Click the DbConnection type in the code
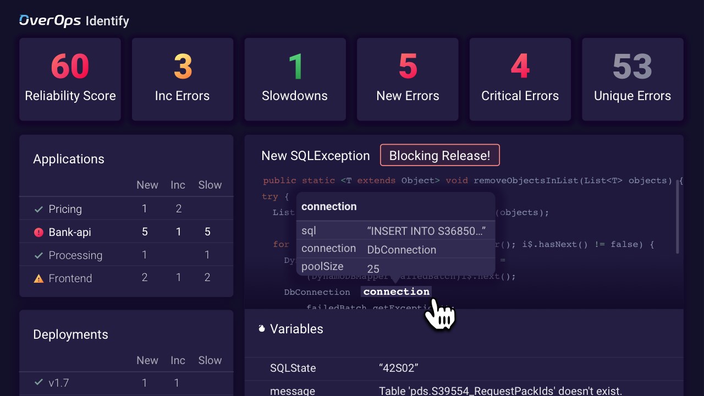704x396 pixels. point(317,292)
